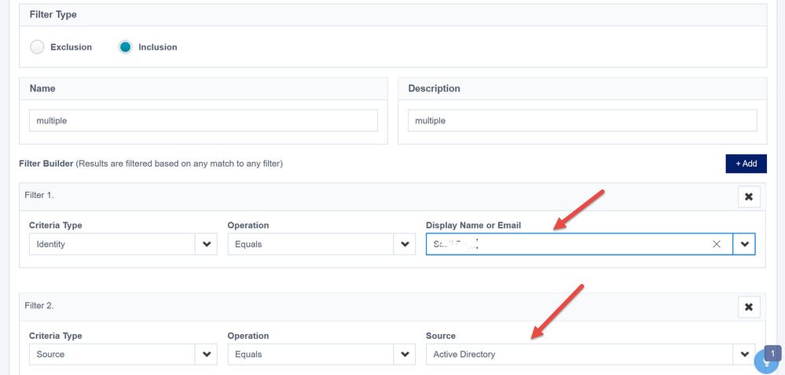Expand Display Name or Email dropdown arrow
This screenshot has height=375, width=785.
(744, 244)
